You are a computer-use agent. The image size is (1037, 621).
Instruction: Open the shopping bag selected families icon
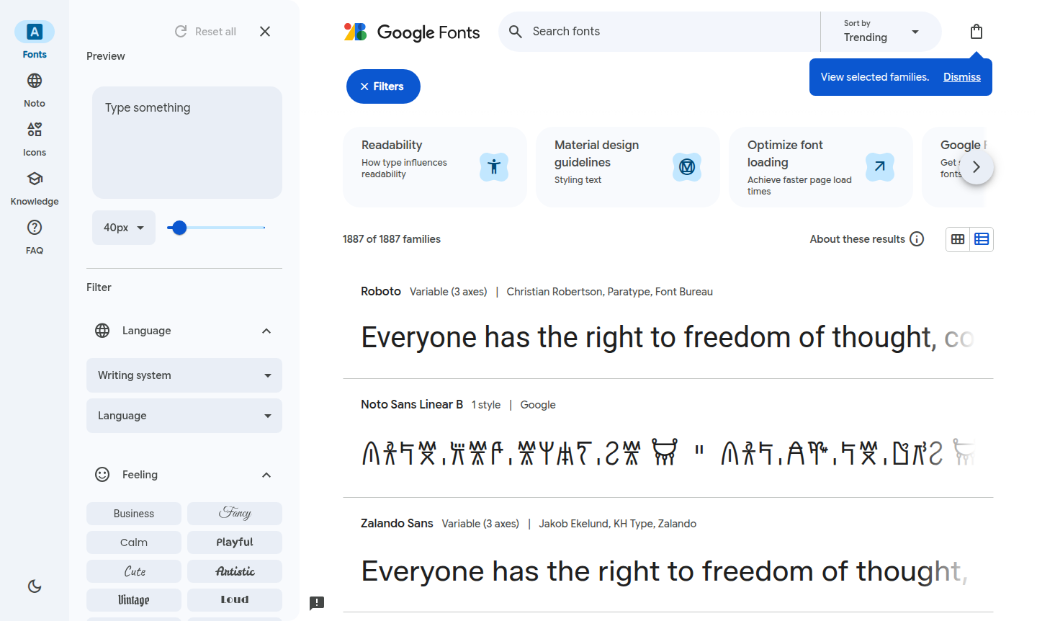click(976, 32)
